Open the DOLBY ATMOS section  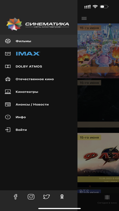tap(39, 66)
